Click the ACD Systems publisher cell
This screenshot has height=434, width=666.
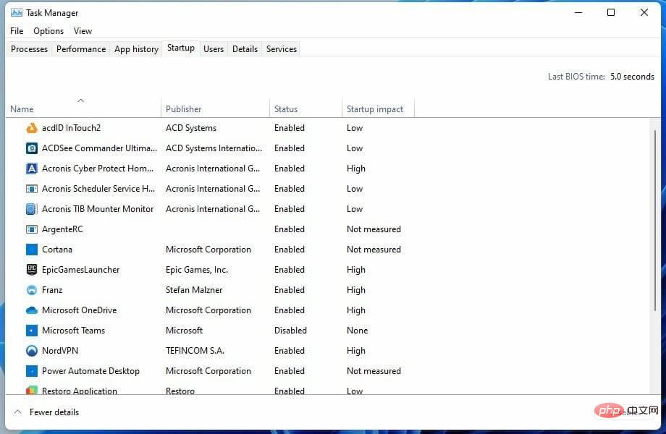(191, 128)
